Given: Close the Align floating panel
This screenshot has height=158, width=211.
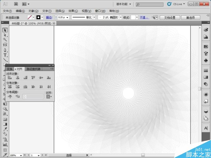Looking at the screenshot, I should (x=53, y=65).
